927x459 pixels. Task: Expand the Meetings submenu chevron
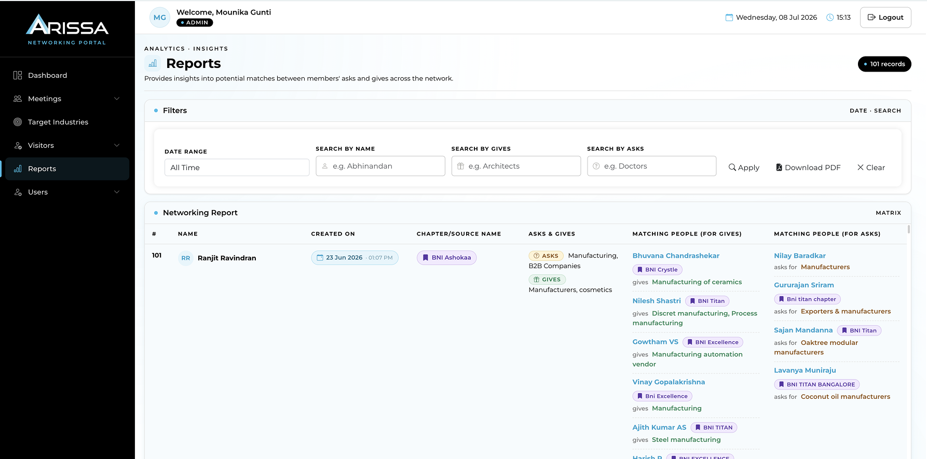click(x=117, y=99)
